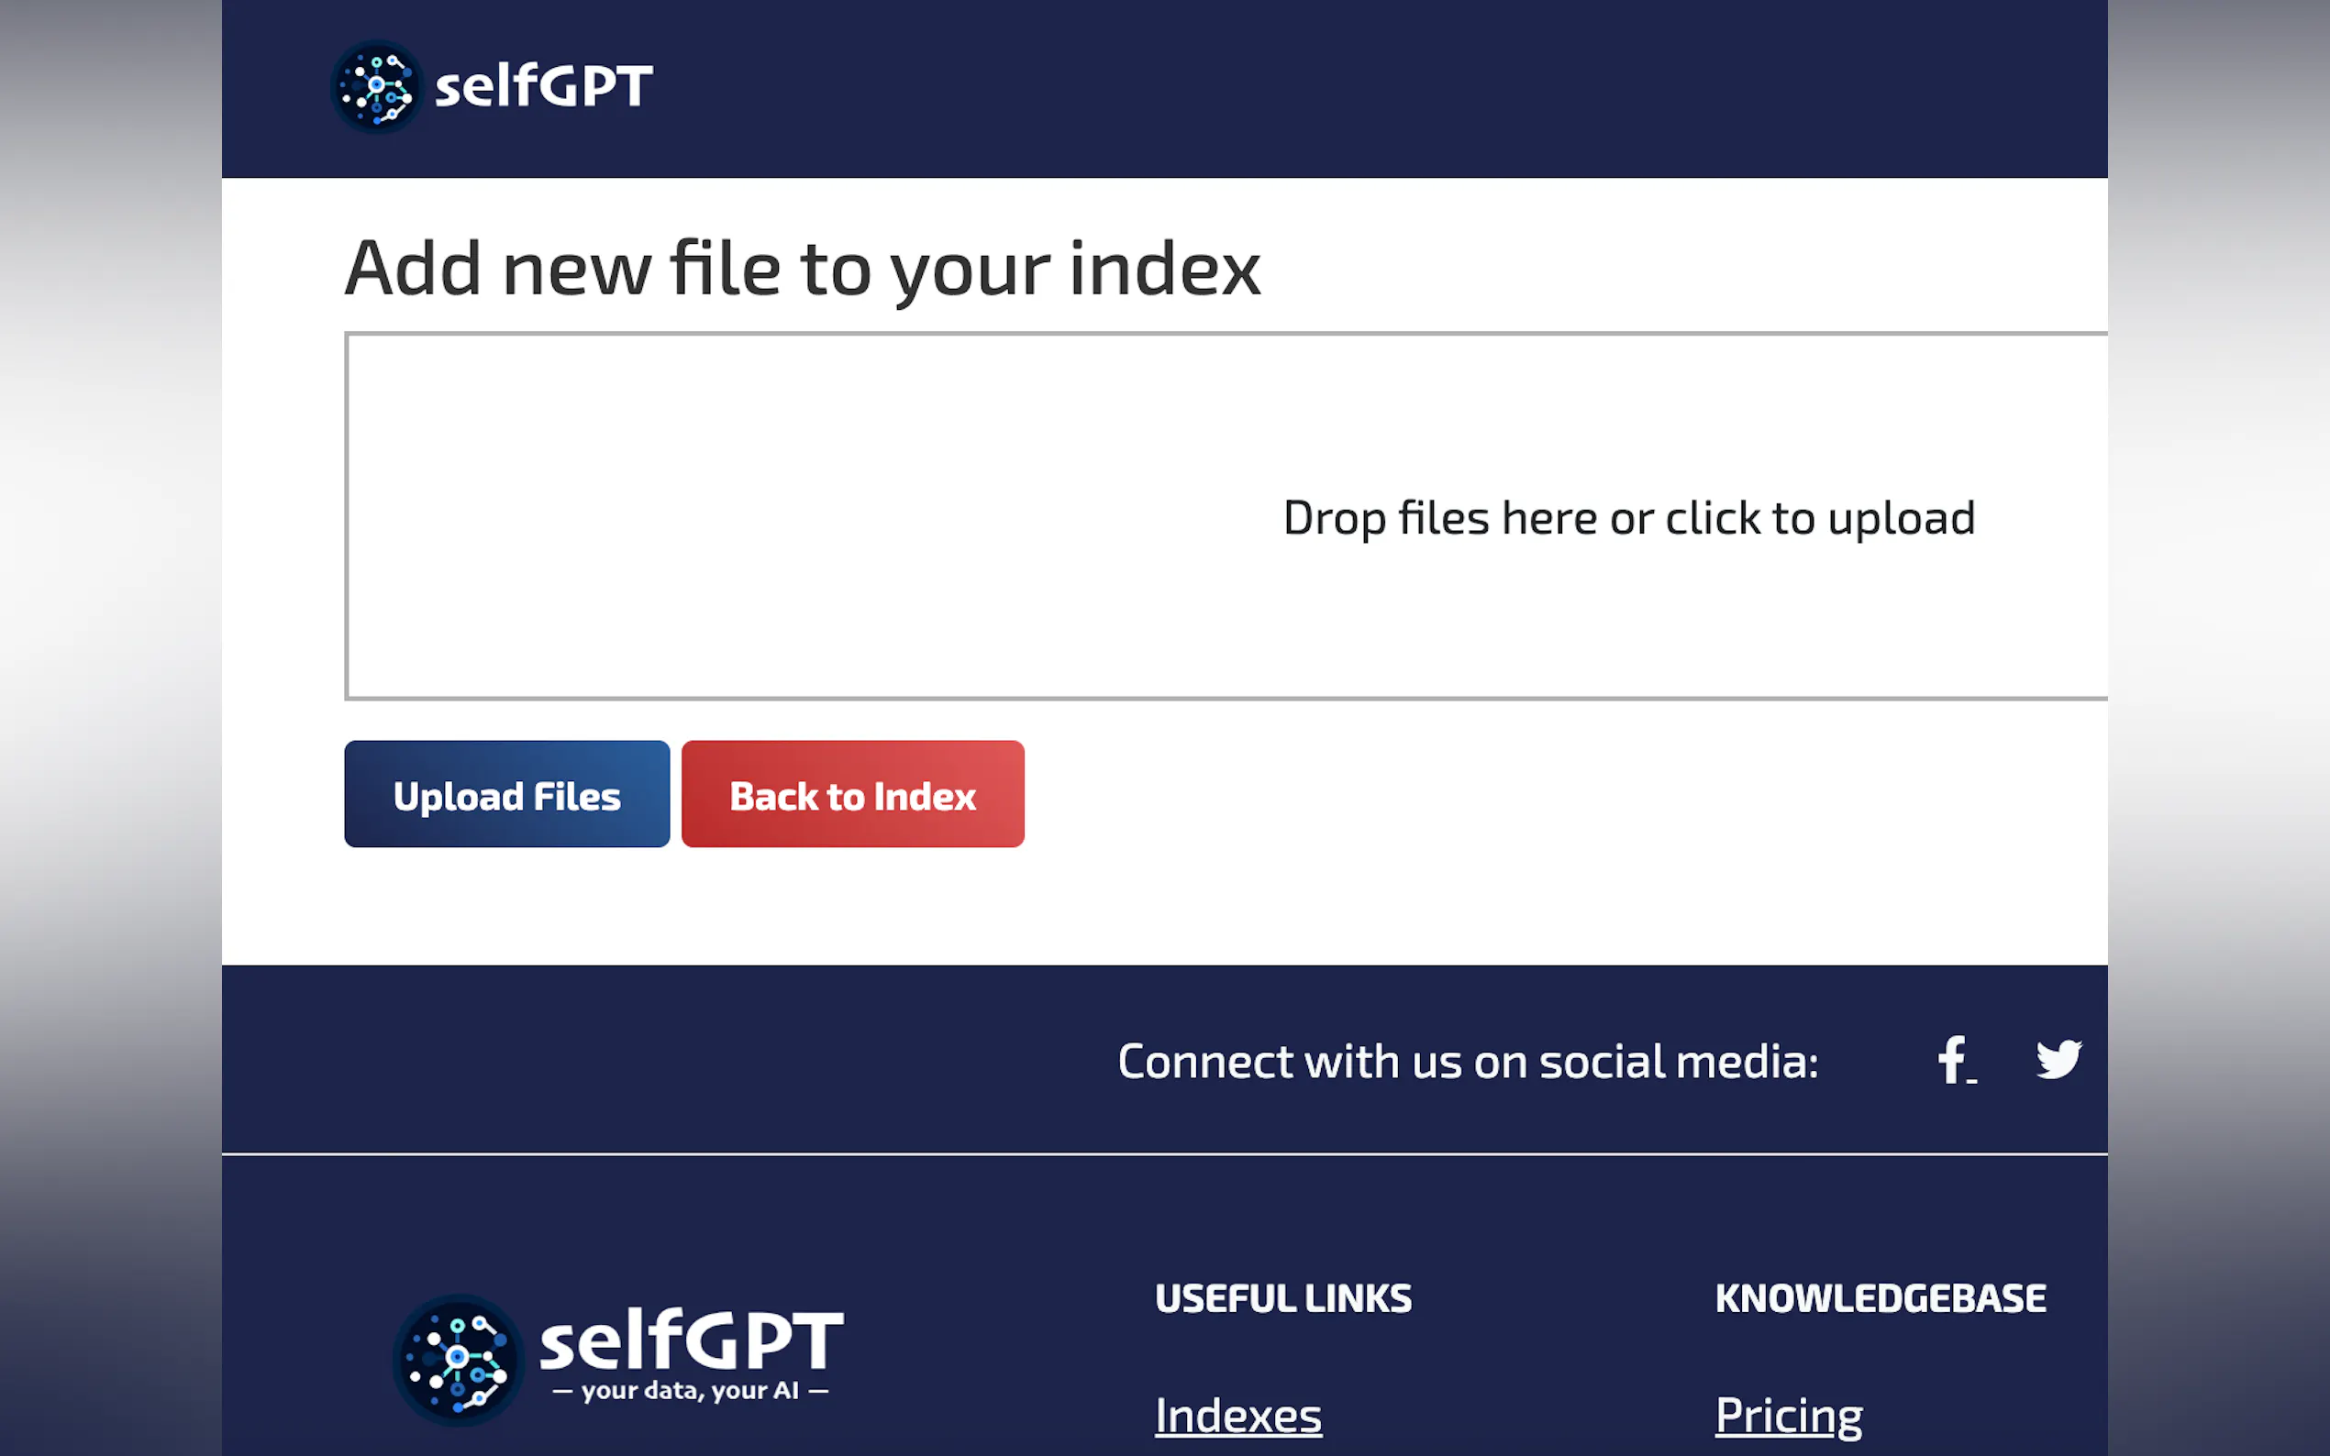Screen dimensions: 2330x1456
Task: Open the Indexes link in footer
Action: 1237,1416
